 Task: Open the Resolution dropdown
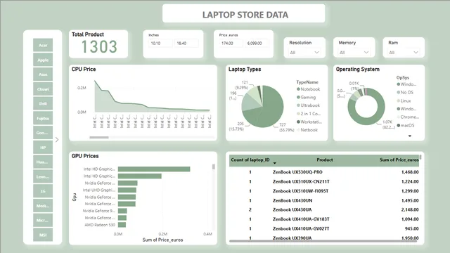point(304,53)
